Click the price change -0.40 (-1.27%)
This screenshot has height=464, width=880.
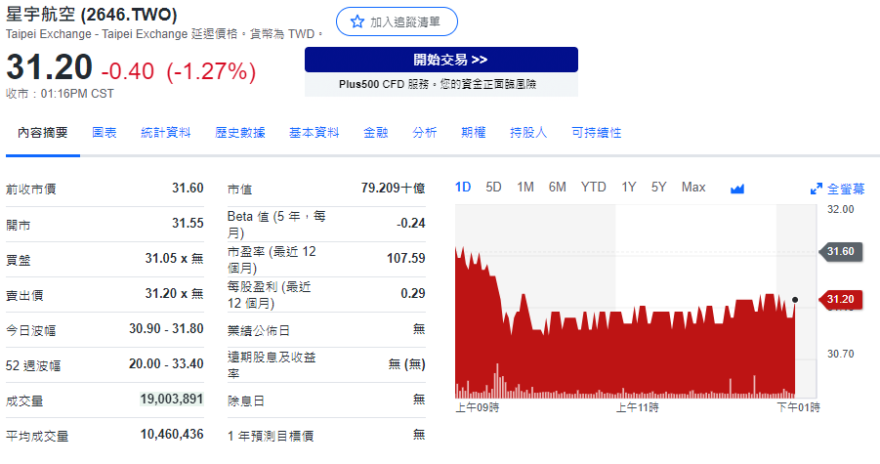(179, 71)
